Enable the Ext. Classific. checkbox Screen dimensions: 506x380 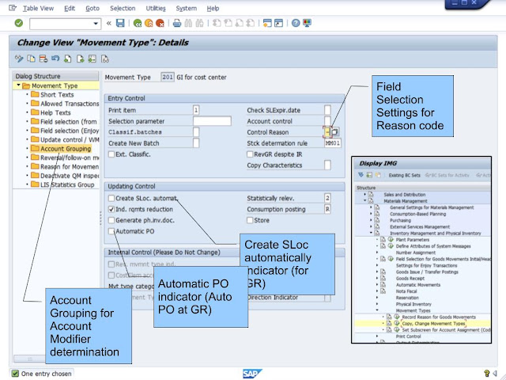coord(111,154)
